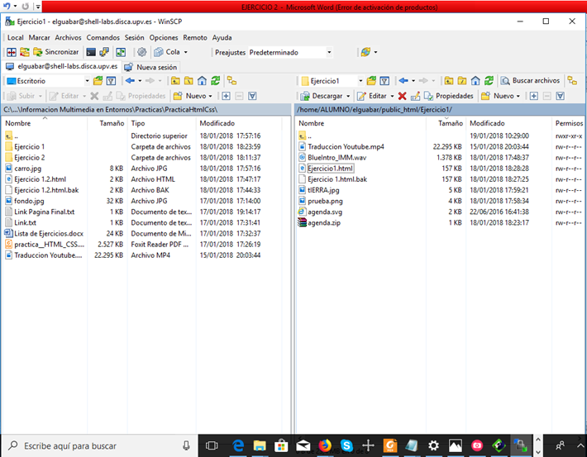This screenshot has width=587, height=457.
Task: Click local Nuevo button
Action: click(x=190, y=96)
